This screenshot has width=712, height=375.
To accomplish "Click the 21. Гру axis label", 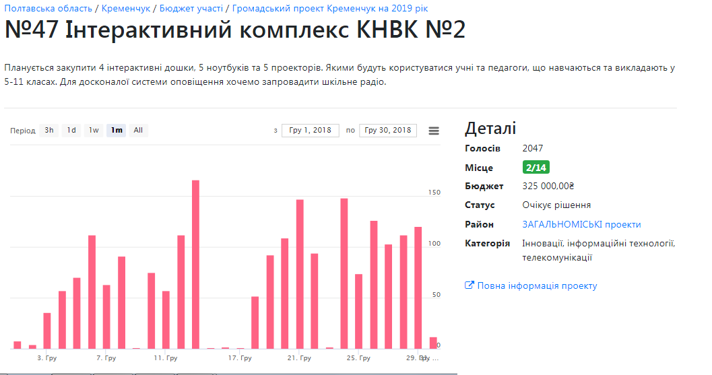I will (299, 358).
